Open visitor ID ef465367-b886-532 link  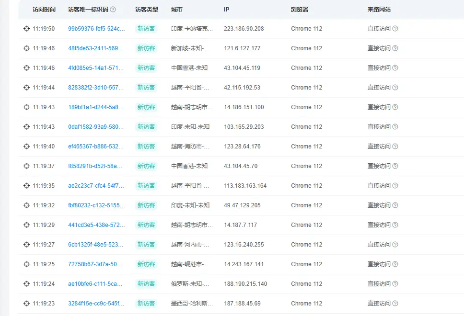96,147
